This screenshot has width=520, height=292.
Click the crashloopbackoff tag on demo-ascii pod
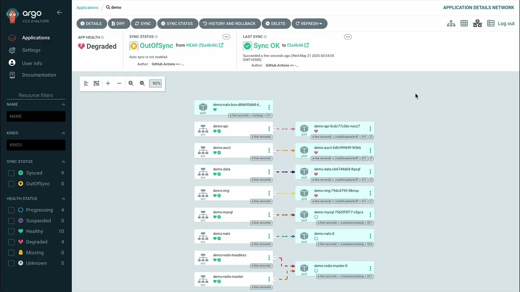pos(347,158)
